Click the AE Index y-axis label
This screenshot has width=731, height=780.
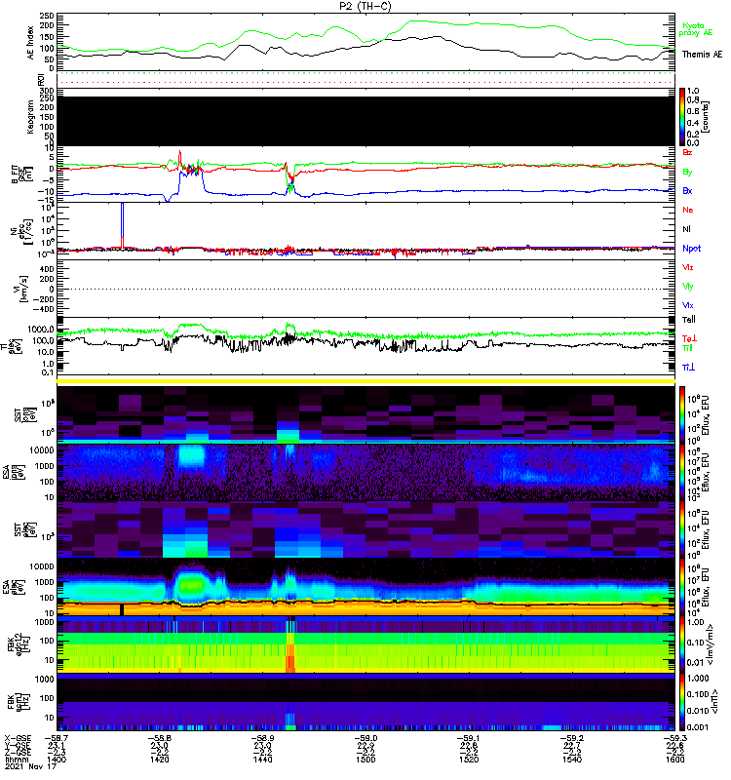tap(30, 43)
